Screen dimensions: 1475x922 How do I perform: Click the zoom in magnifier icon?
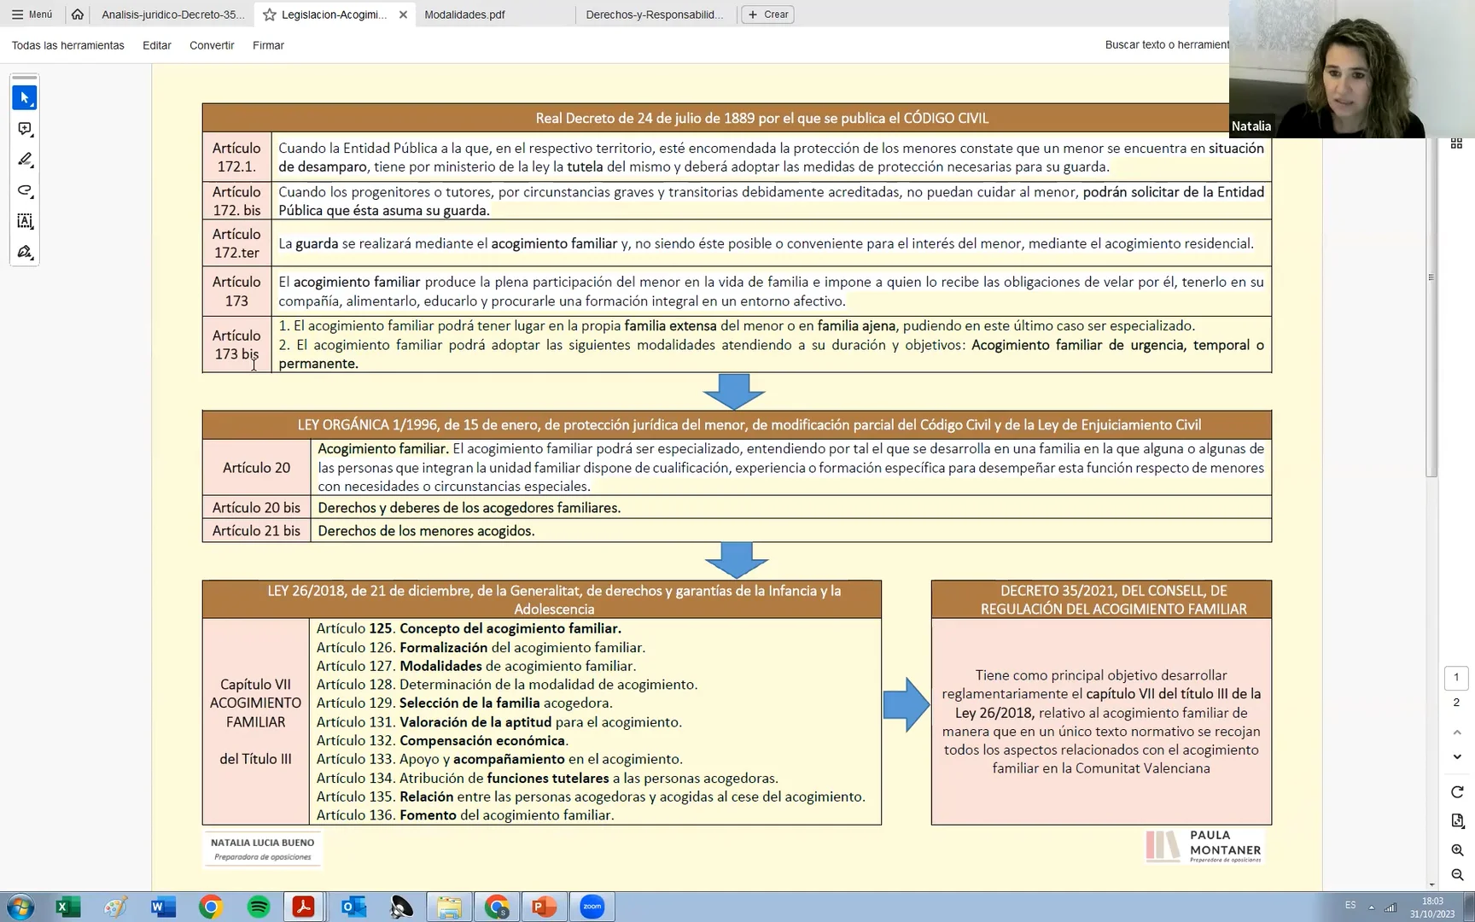pyautogui.click(x=1456, y=850)
